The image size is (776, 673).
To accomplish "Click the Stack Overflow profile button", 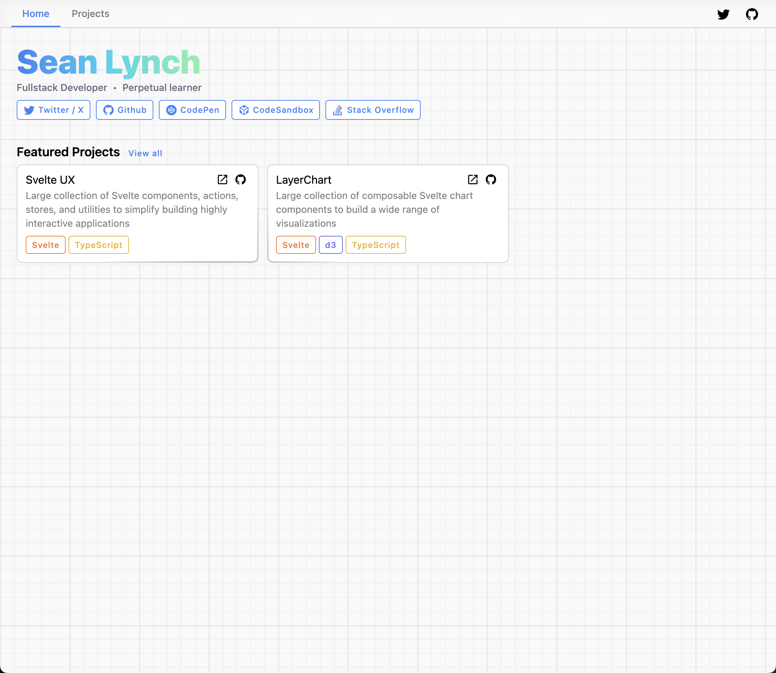I will click(x=373, y=110).
